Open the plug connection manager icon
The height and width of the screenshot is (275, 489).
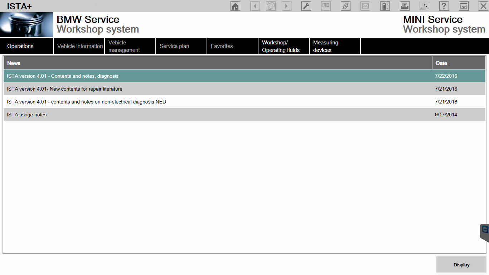(345, 6)
